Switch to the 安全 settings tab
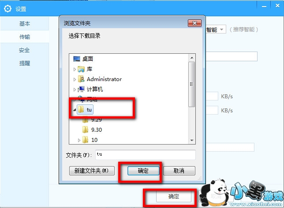Viewport: 284px width, 208px height. click(25, 50)
